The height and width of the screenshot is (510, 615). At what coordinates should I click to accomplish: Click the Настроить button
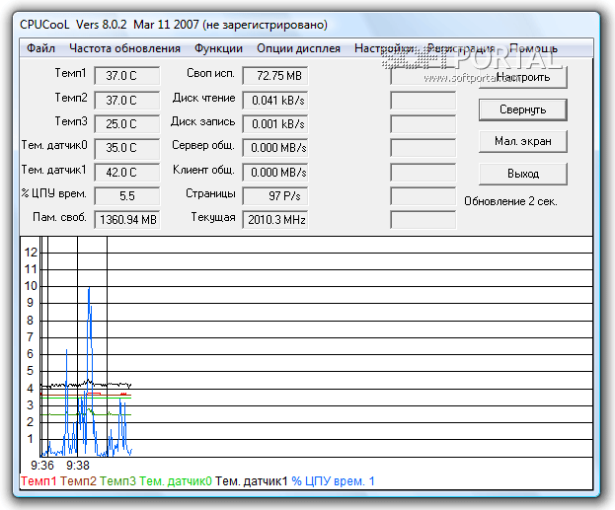pyautogui.click(x=523, y=77)
